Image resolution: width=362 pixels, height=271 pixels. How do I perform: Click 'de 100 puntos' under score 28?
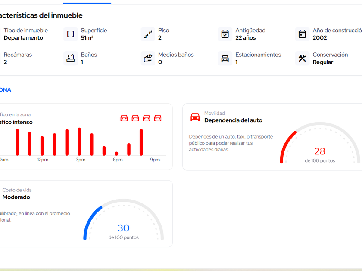[x=320, y=160]
